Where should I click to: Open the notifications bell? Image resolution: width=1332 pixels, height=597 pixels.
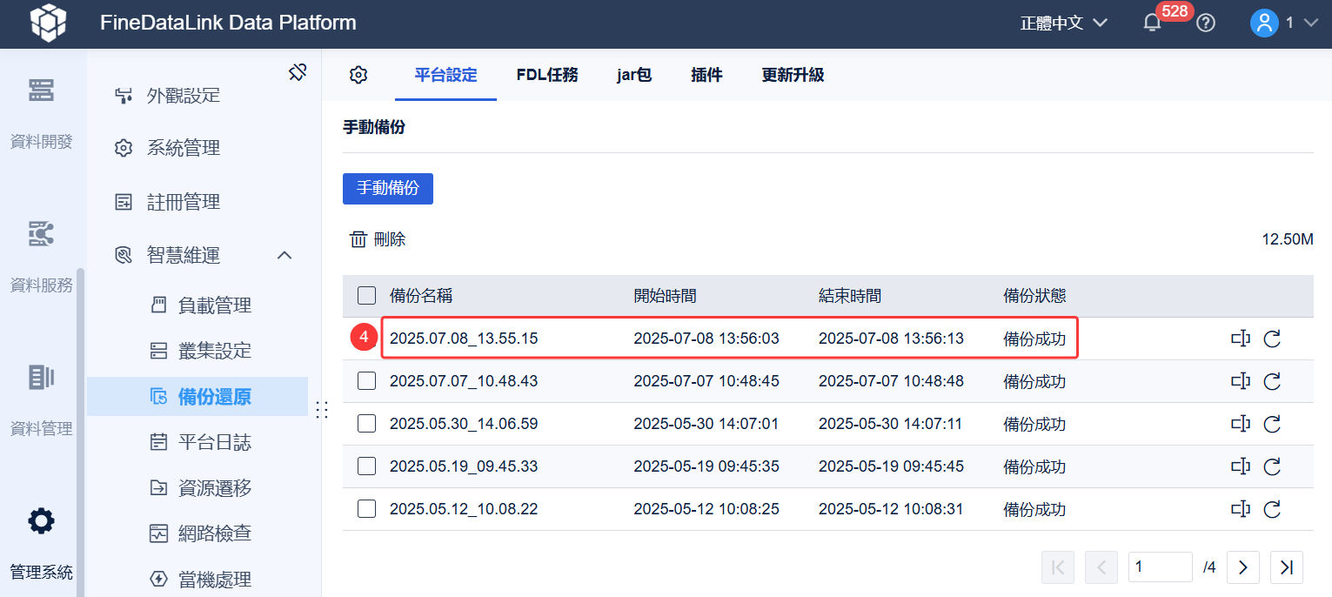(x=1152, y=23)
